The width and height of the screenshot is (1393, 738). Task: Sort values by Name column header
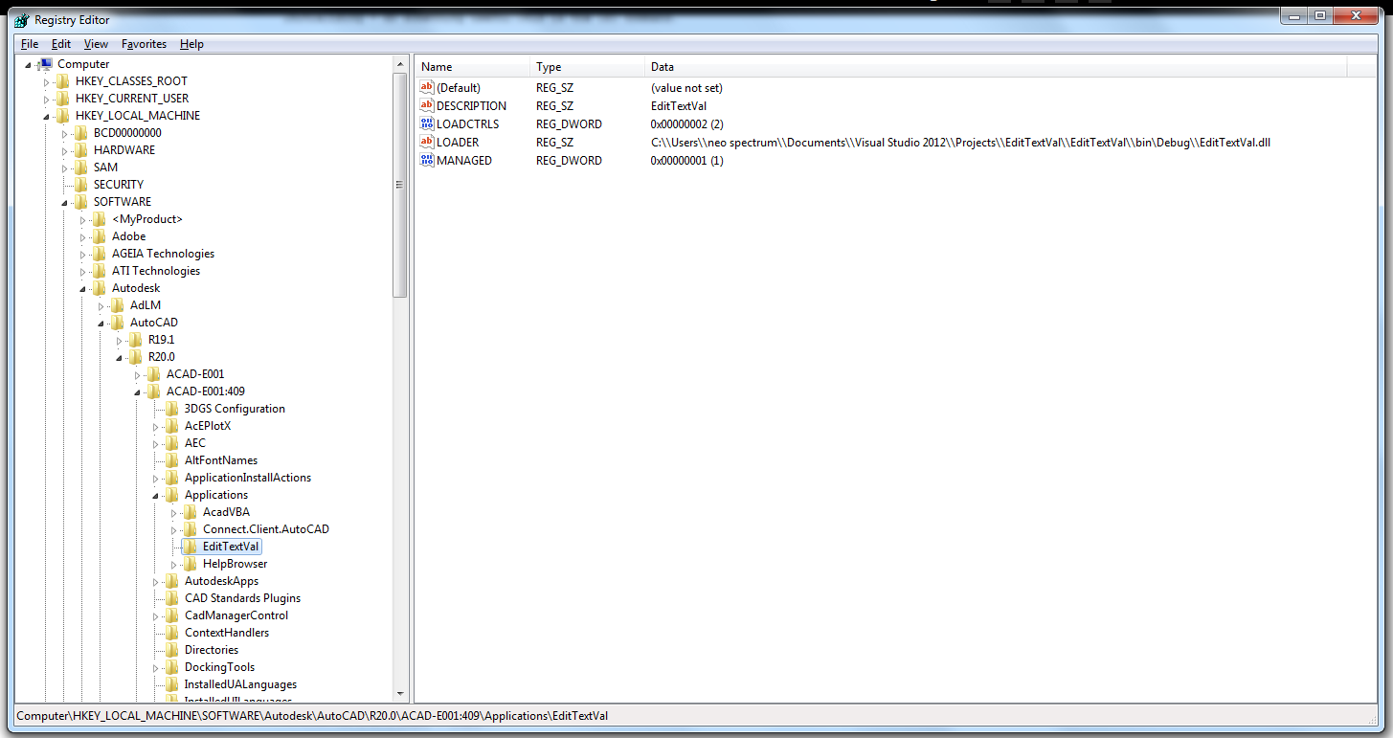472,67
